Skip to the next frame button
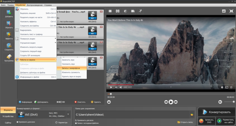The width and height of the screenshot is (236, 126). [x=176, y=102]
